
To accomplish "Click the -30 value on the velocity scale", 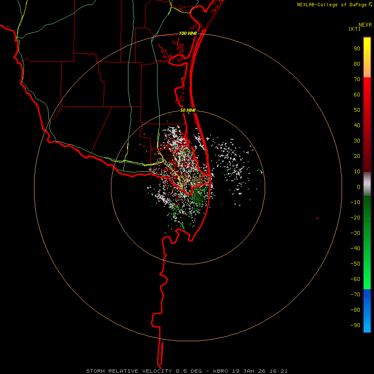I will 355,233.
